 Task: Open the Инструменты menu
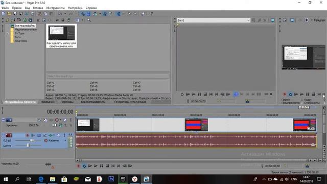[56, 8]
